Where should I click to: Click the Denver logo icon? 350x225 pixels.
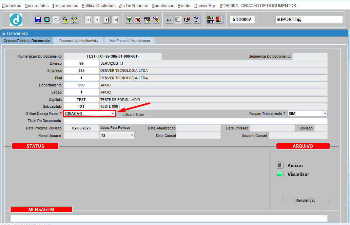pyautogui.click(x=16, y=20)
